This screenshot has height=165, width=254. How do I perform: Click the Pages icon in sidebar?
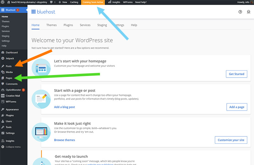3,78
